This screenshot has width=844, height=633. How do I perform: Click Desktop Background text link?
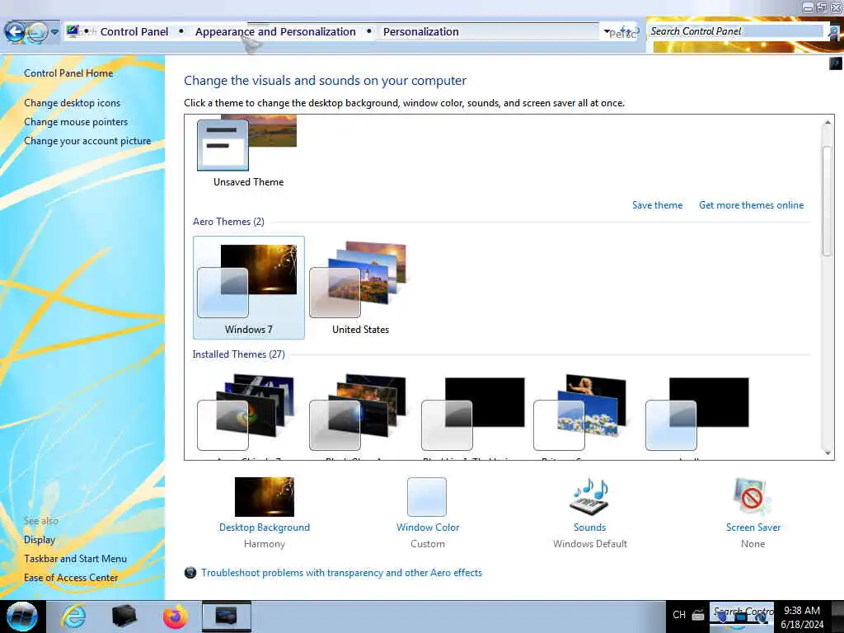(x=265, y=527)
